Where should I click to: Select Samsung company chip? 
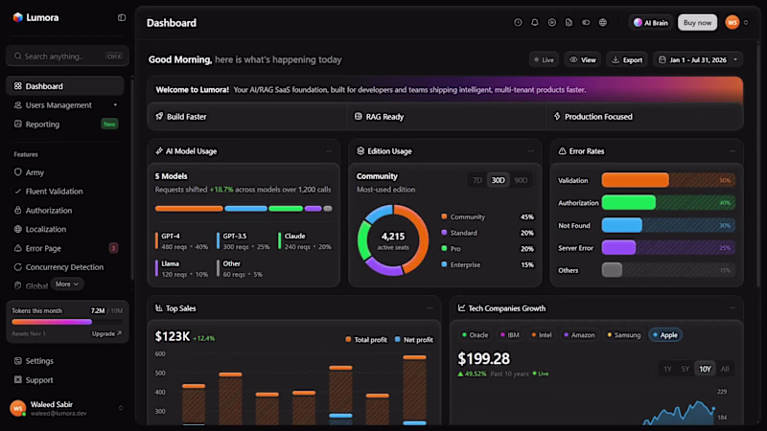pyautogui.click(x=624, y=335)
